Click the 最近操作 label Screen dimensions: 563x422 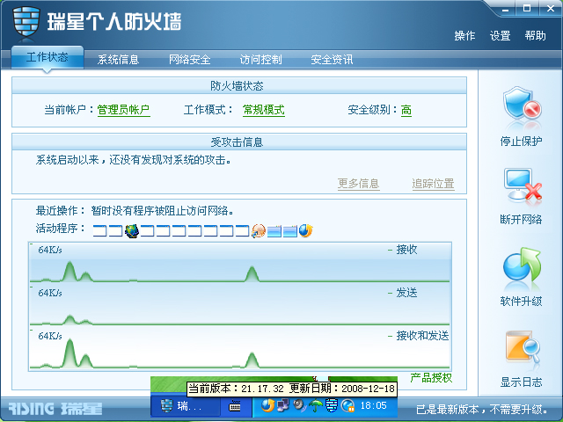click(x=61, y=210)
